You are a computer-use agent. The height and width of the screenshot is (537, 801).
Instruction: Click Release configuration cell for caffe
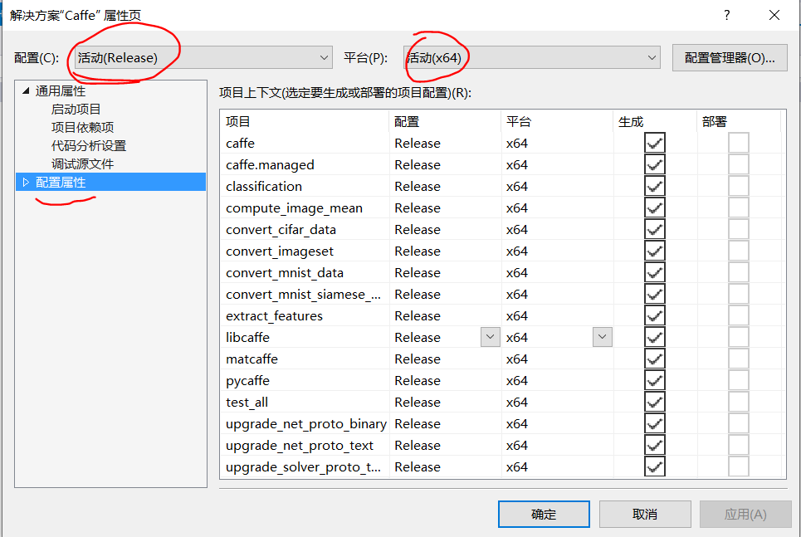click(446, 143)
